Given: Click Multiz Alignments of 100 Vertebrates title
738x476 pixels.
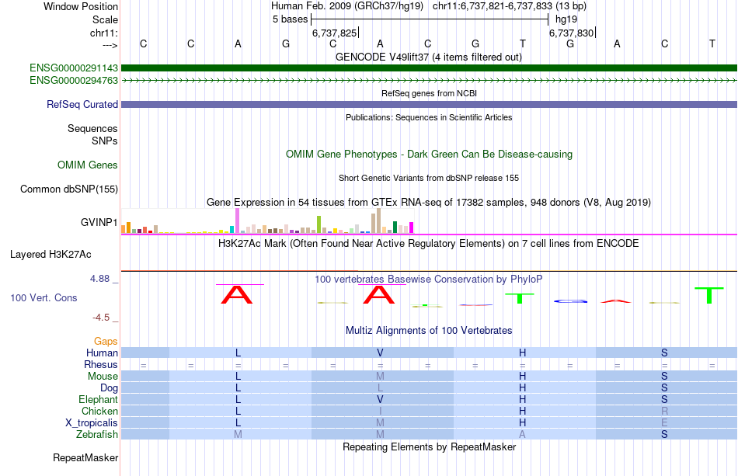Looking at the screenshot, I should 429,331.
